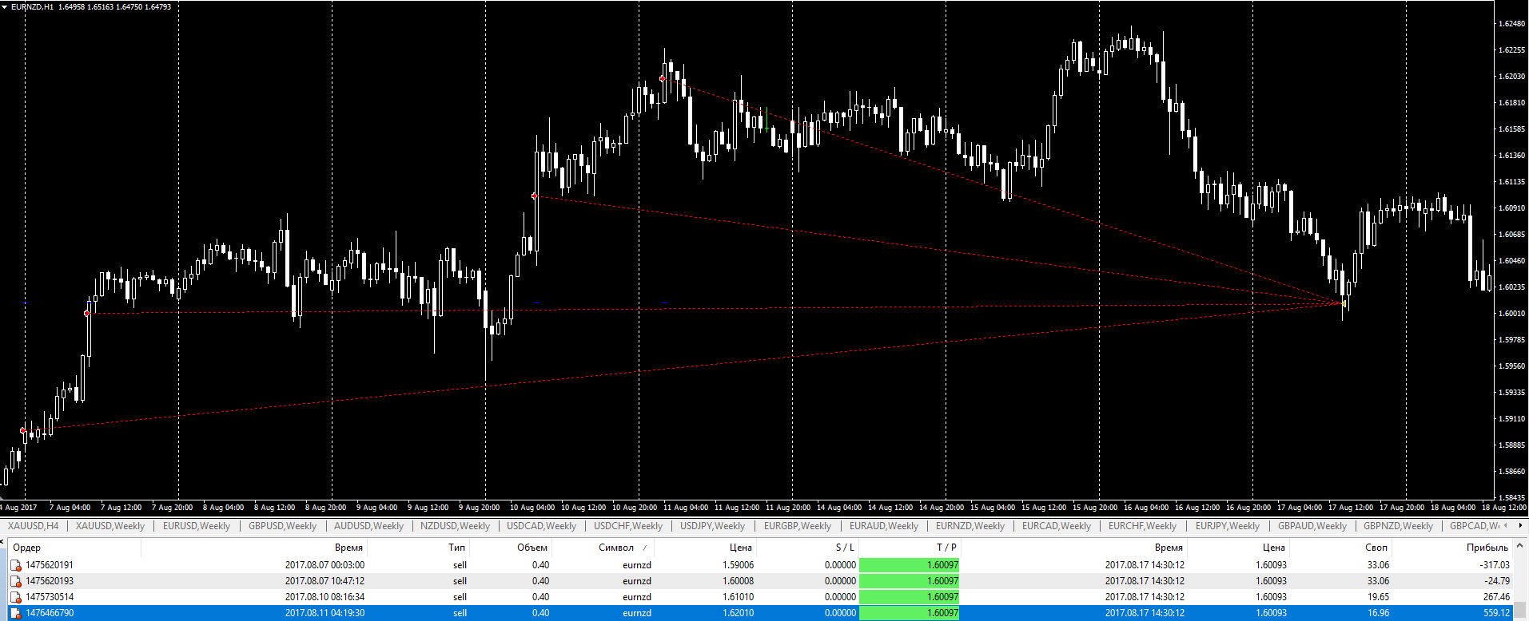Click open price 1.61010
Viewport: 1529px width, 621px height.
coord(738,597)
